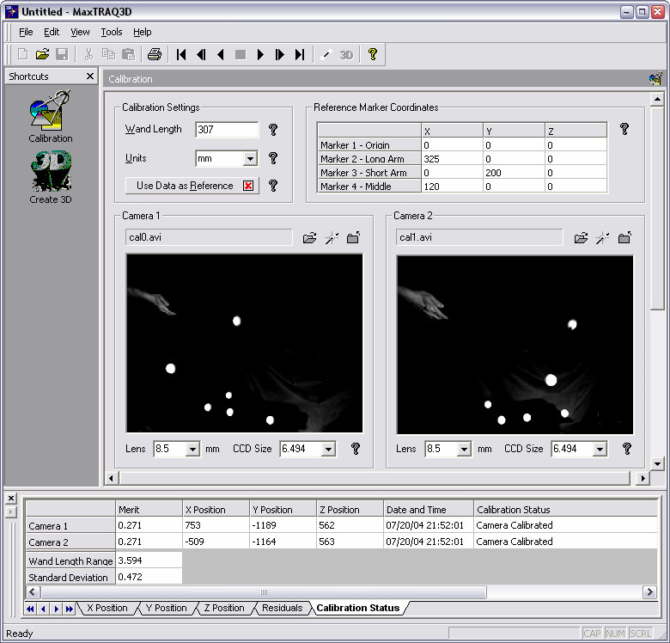Select the X Position tab

coord(107,608)
